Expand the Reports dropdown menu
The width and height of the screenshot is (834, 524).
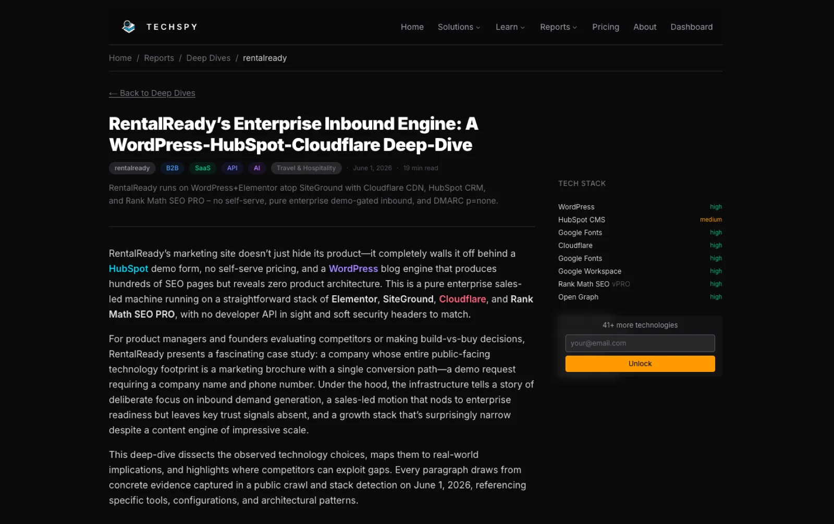[559, 27]
